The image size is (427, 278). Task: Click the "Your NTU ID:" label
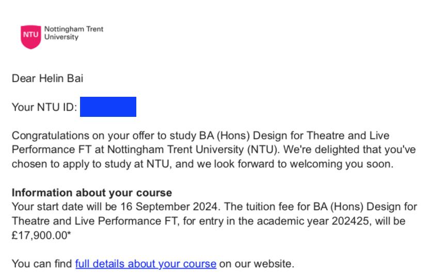pyautogui.click(x=44, y=108)
